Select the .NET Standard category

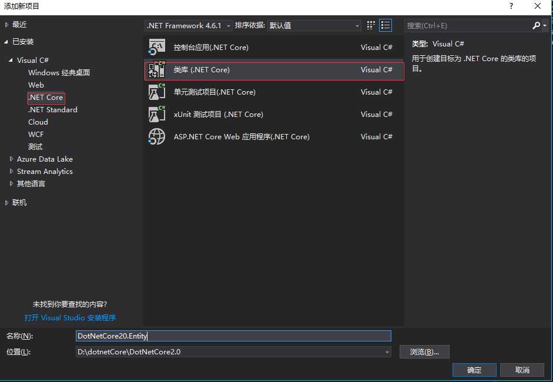point(53,110)
